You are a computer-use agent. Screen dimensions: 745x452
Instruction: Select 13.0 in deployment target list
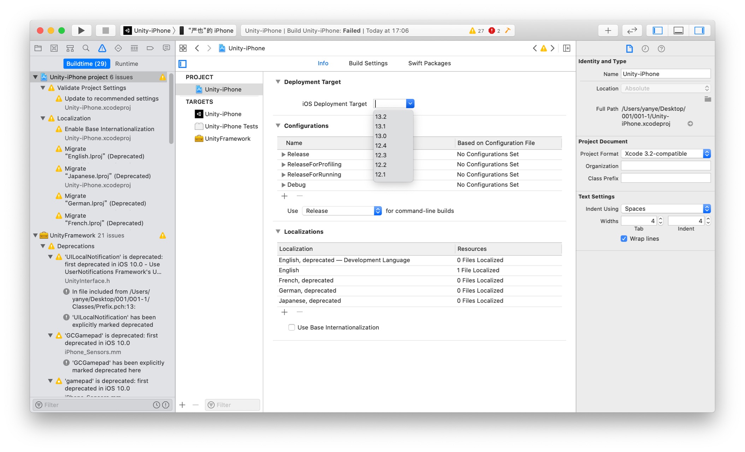click(x=393, y=136)
